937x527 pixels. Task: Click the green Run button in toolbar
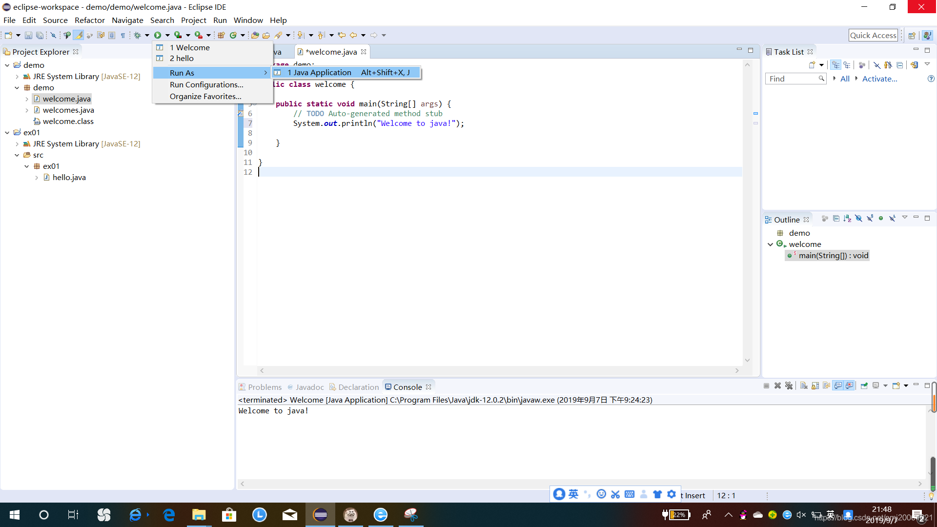[x=158, y=35]
